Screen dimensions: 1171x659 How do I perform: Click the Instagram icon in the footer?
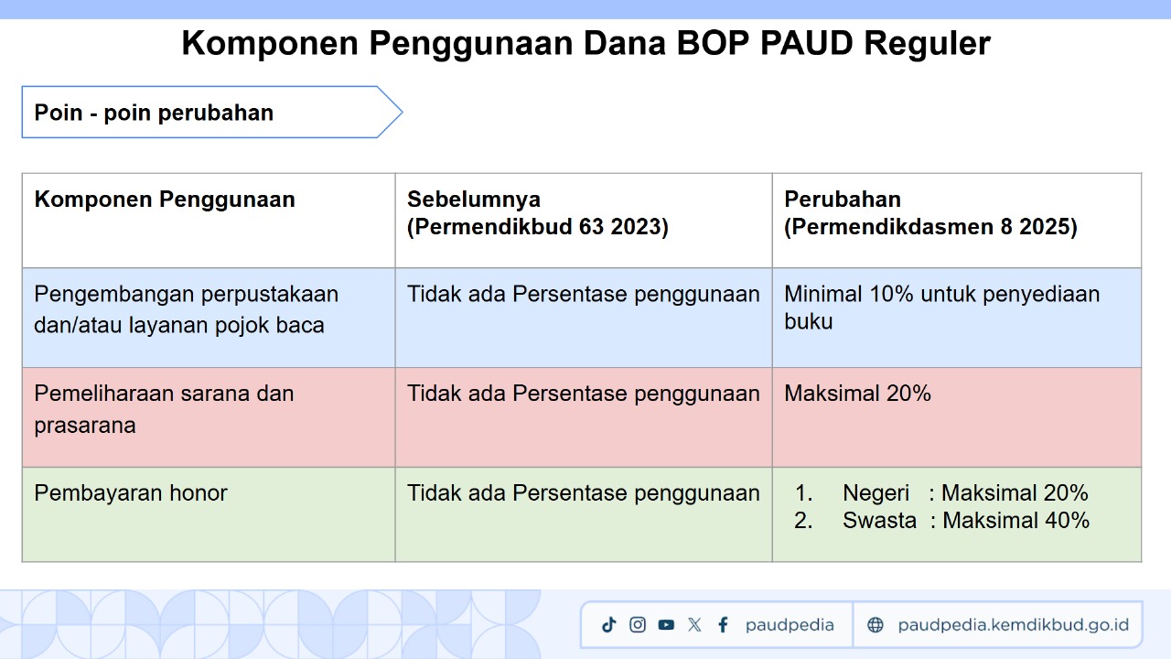[638, 625]
